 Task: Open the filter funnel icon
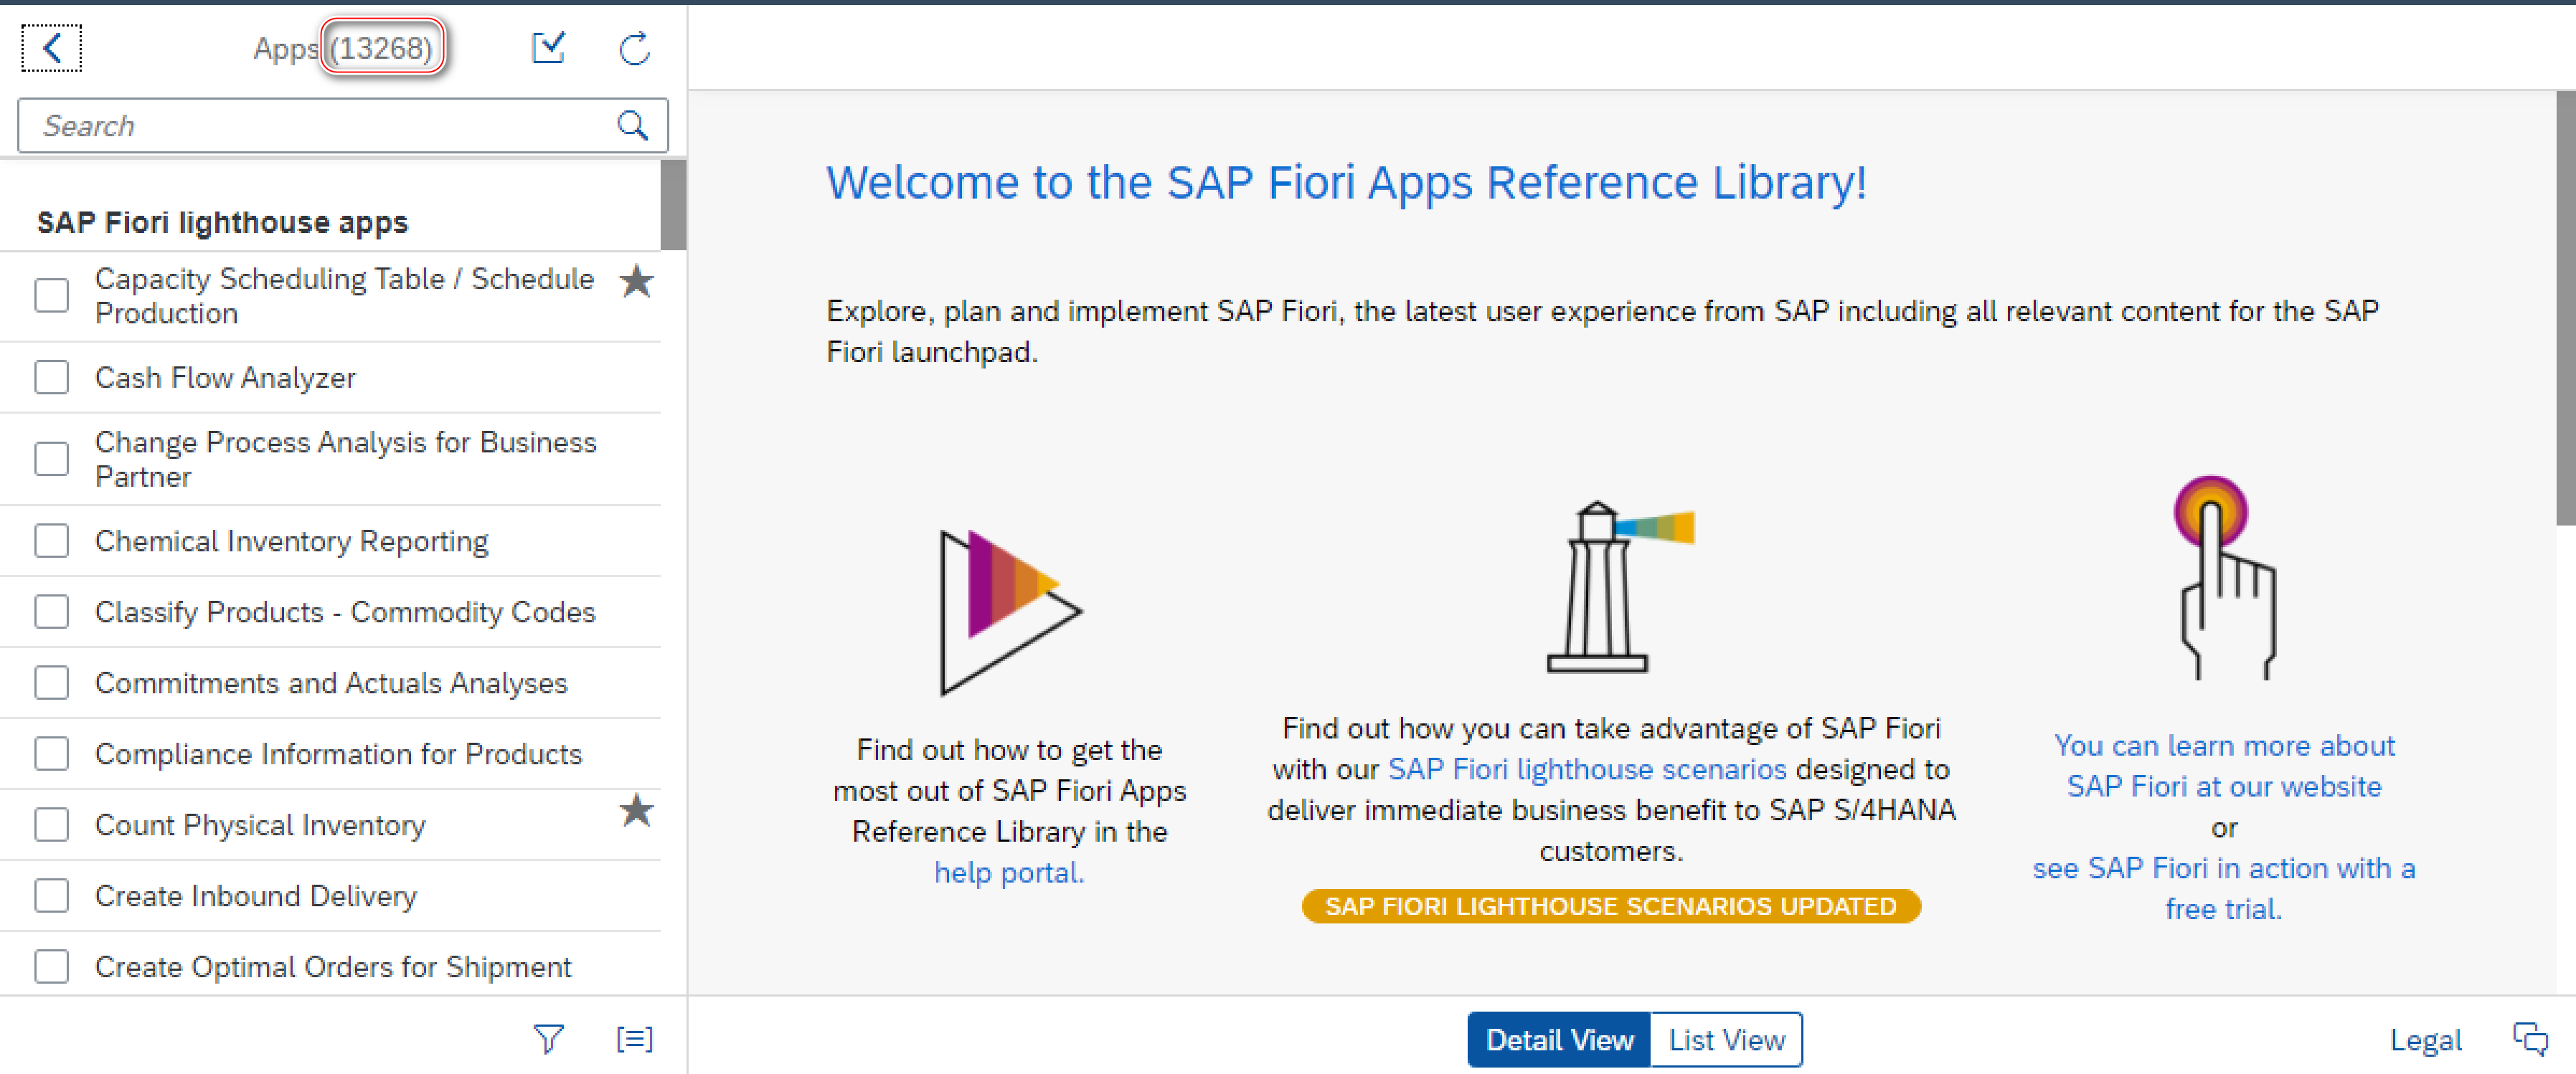tap(548, 1039)
